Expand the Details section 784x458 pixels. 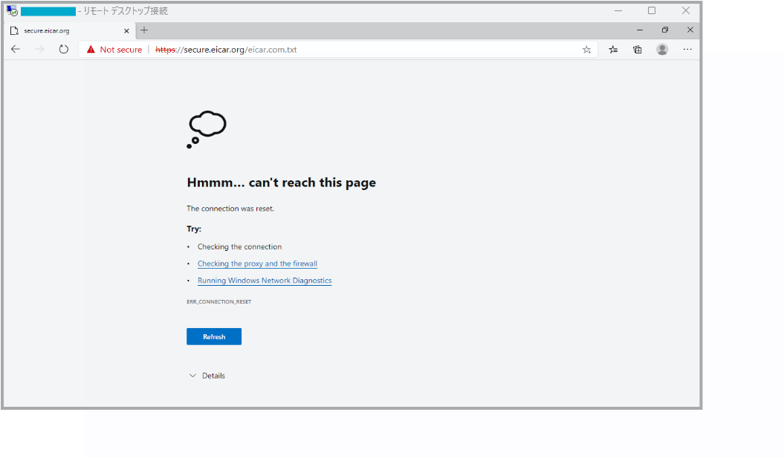pyautogui.click(x=207, y=376)
